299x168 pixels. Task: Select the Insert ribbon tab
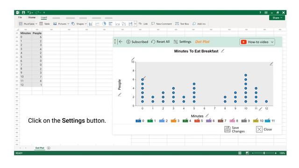pyautogui.click(x=44, y=17)
